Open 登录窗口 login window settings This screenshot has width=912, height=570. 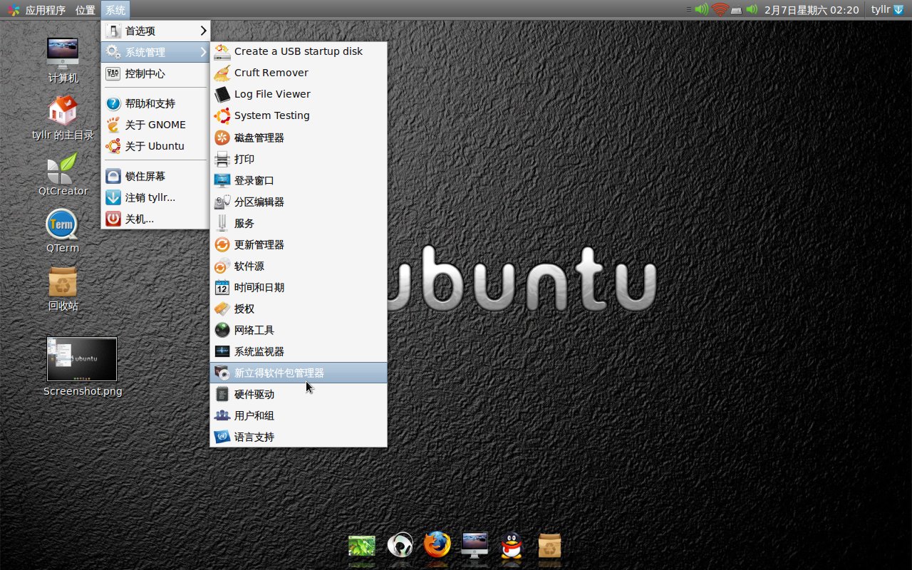299,180
